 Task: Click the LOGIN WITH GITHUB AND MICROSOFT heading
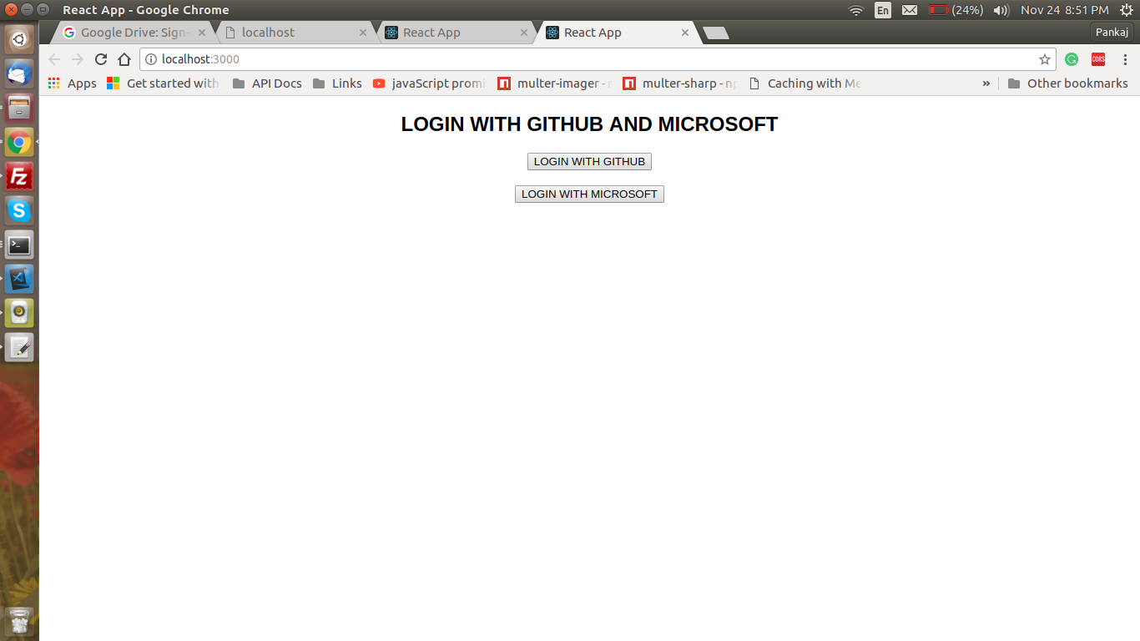pyautogui.click(x=589, y=124)
